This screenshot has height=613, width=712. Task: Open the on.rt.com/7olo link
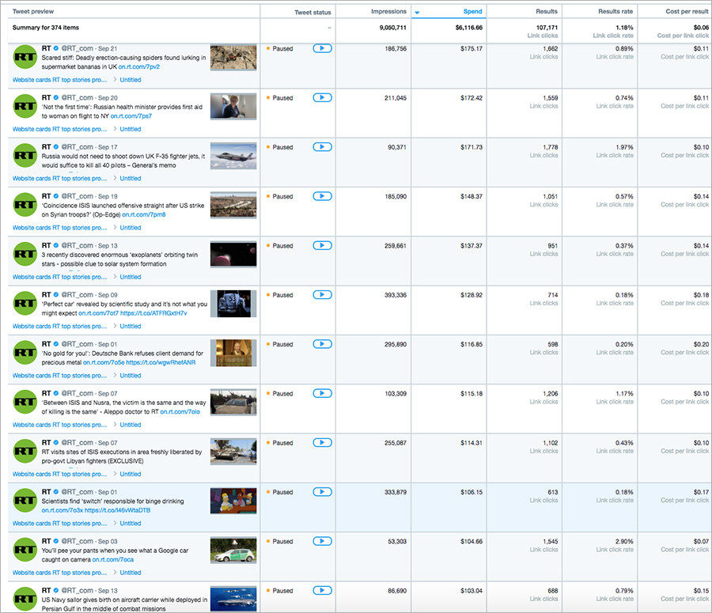(180, 412)
